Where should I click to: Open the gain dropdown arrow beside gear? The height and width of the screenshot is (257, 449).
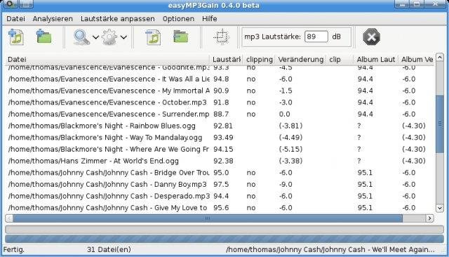click(x=123, y=37)
